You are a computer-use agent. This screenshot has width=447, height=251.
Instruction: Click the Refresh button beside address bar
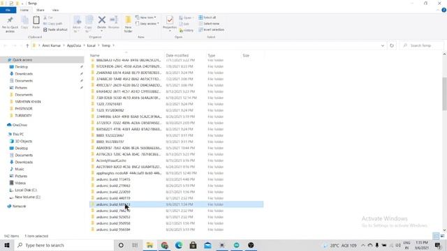(x=392, y=45)
